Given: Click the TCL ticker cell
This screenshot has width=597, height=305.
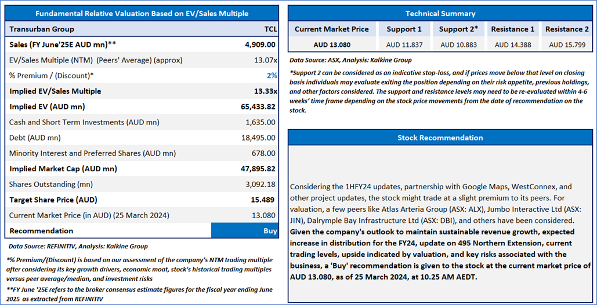Looking at the screenshot, I should pyautogui.click(x=269, y=29).
